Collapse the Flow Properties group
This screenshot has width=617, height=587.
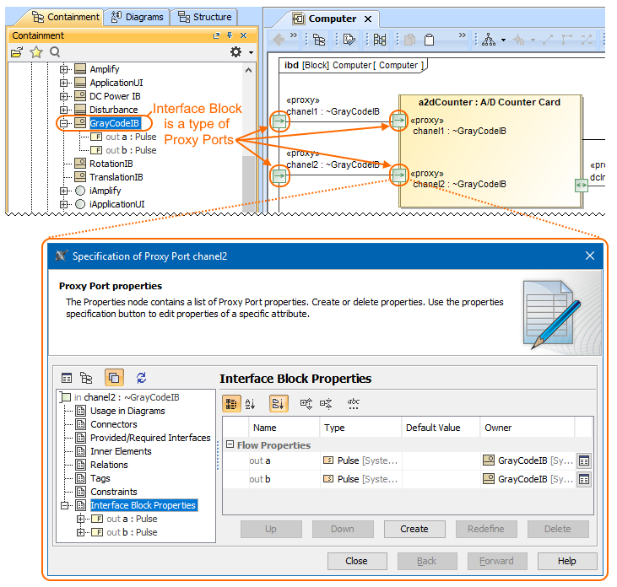(x=230, y=444)
